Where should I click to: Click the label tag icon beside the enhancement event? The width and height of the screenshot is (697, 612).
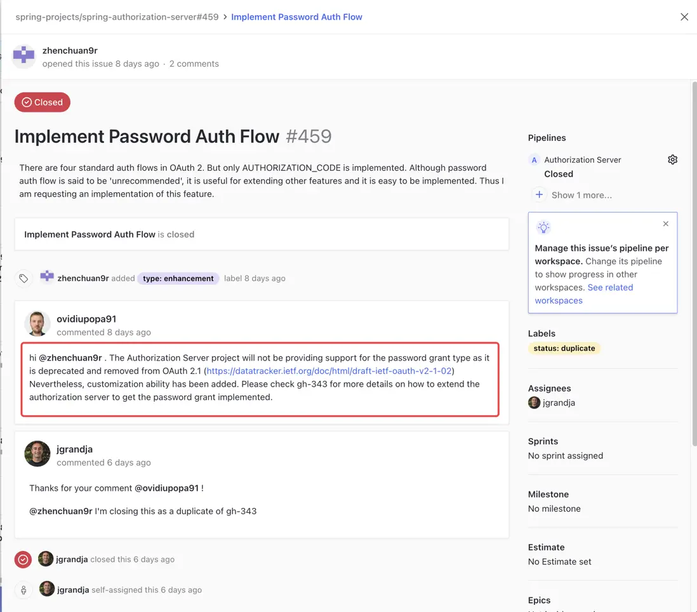tap(23, 278)
